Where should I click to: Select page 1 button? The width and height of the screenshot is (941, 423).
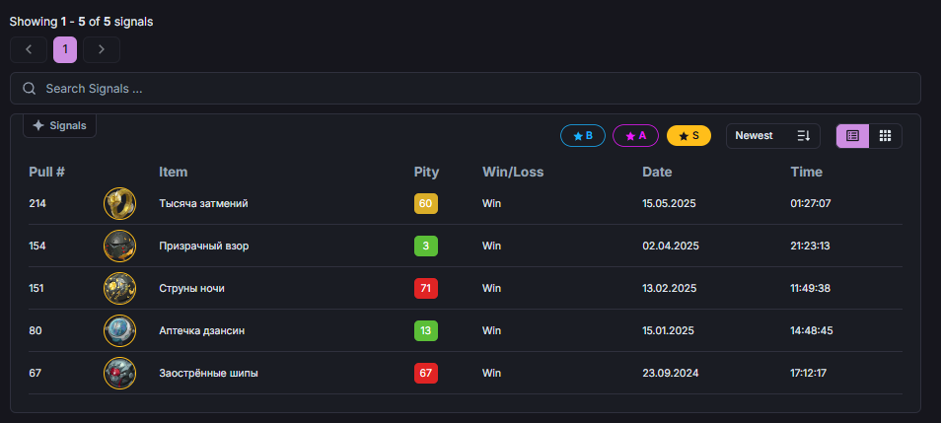65,50
